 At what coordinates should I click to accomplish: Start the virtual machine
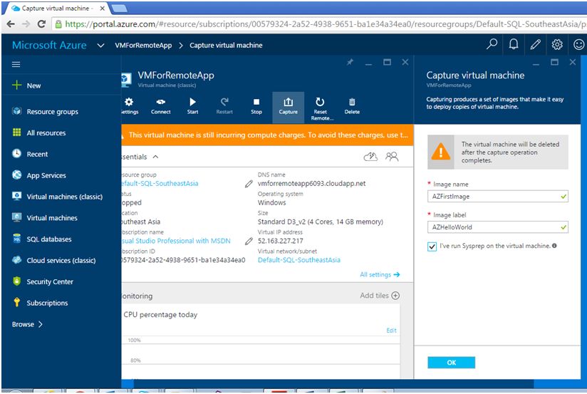192,106
